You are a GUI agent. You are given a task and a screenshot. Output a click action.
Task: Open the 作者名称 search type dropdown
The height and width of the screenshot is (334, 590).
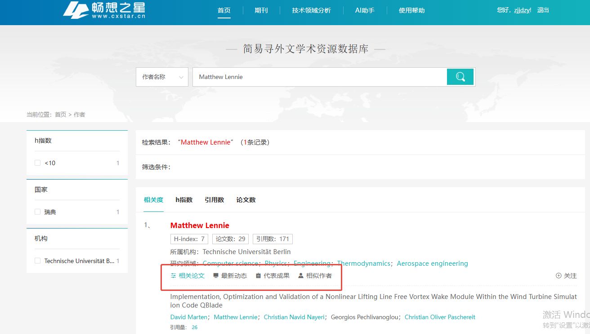pos(162,77)
